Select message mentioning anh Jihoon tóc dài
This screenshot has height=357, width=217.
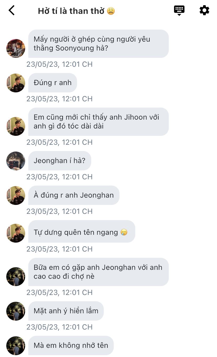(x=99, y=122)
